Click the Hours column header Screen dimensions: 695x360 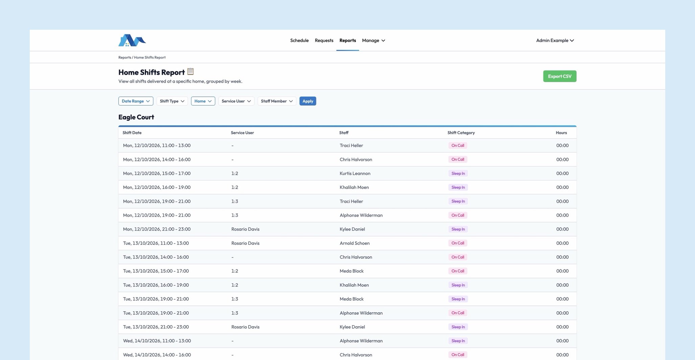click(561, 133)
